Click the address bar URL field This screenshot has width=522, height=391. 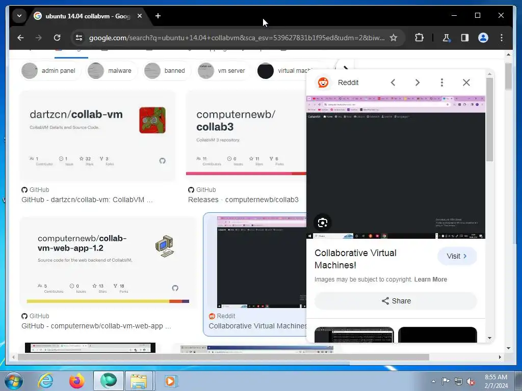237,38
